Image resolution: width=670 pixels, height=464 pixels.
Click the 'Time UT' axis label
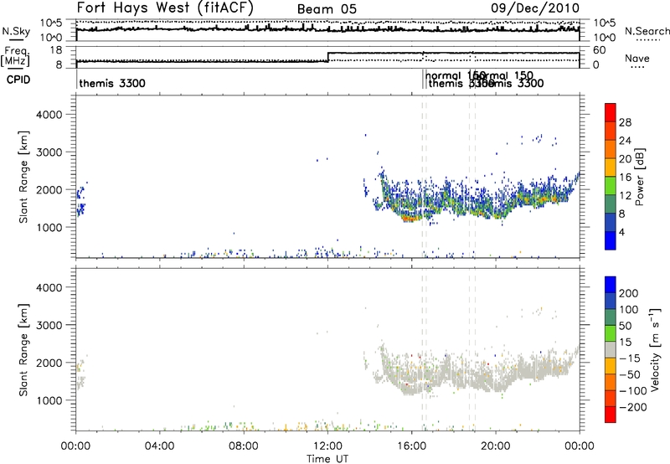(327, 459)
